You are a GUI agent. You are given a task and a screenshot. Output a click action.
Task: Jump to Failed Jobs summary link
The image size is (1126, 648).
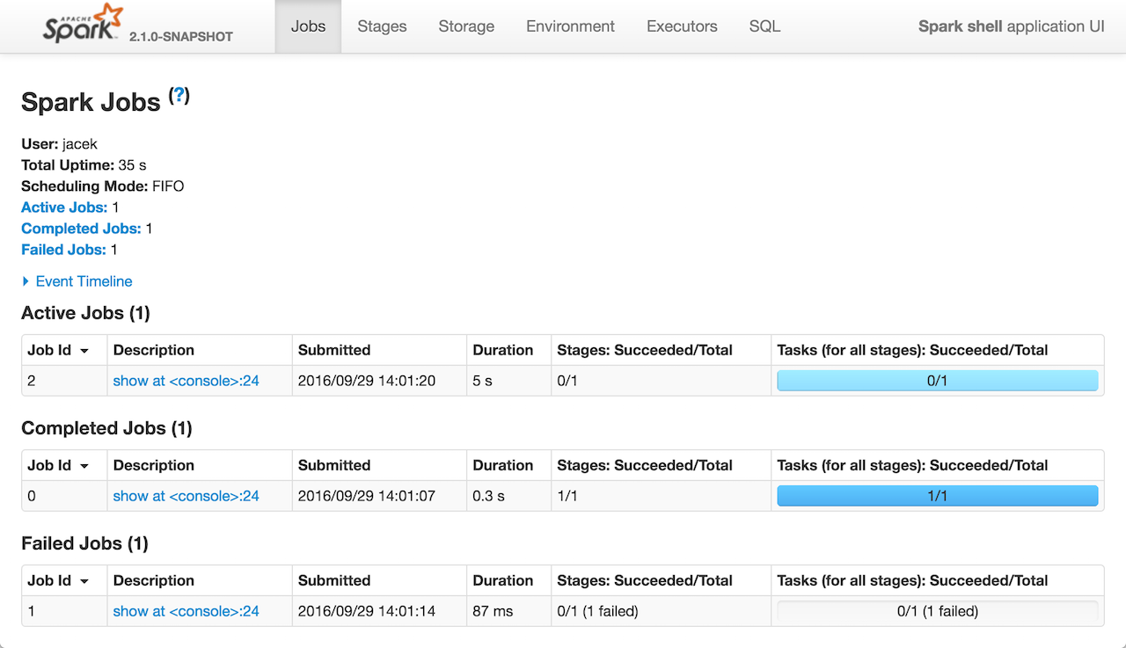(x=63, y=250)
